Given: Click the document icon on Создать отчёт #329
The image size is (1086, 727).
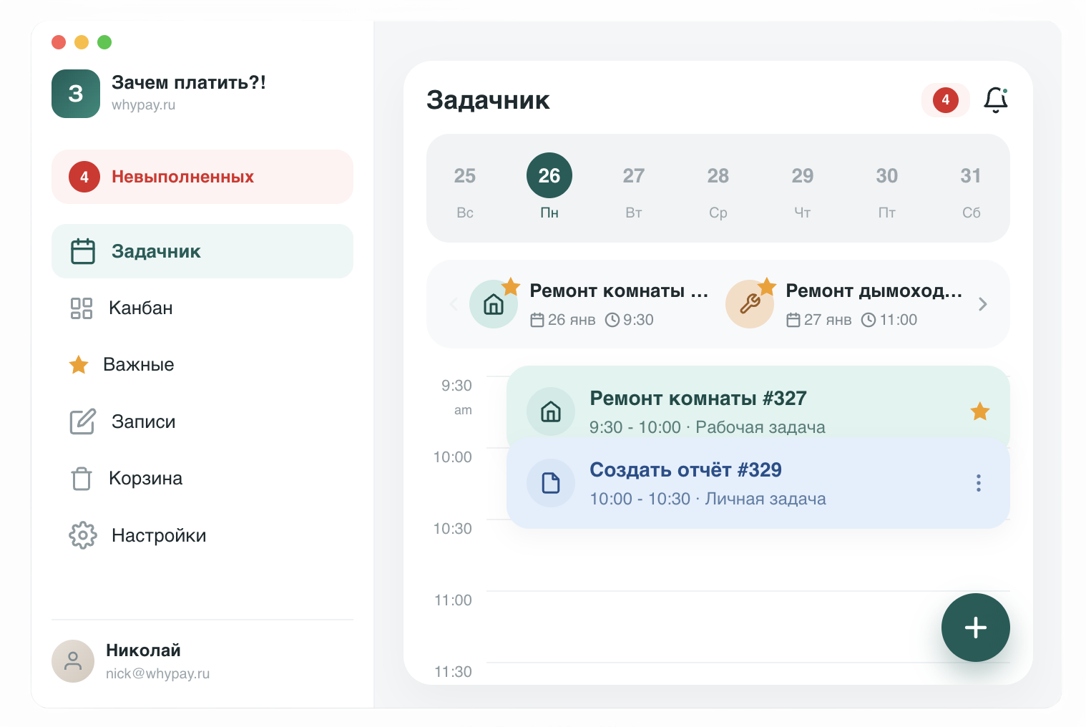Looking at the screenshot, I should point(551,483).
